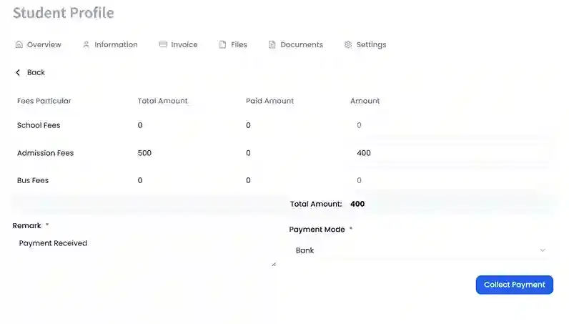Image resolution: width=569 pixels, height=324 pixels.
Task: Click the Paid Amount column header
Action: pyautogui.click(x=270, y=101)
